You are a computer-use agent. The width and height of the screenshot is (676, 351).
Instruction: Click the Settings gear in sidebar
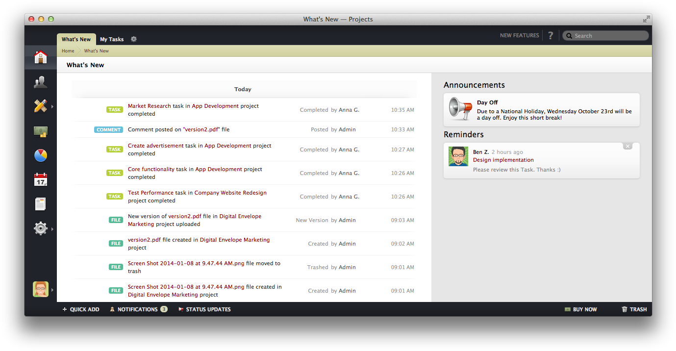coord(40,228)
